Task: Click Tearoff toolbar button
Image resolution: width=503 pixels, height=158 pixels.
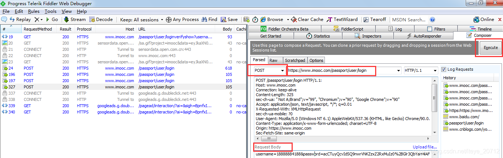Action: tap(375, 20)
